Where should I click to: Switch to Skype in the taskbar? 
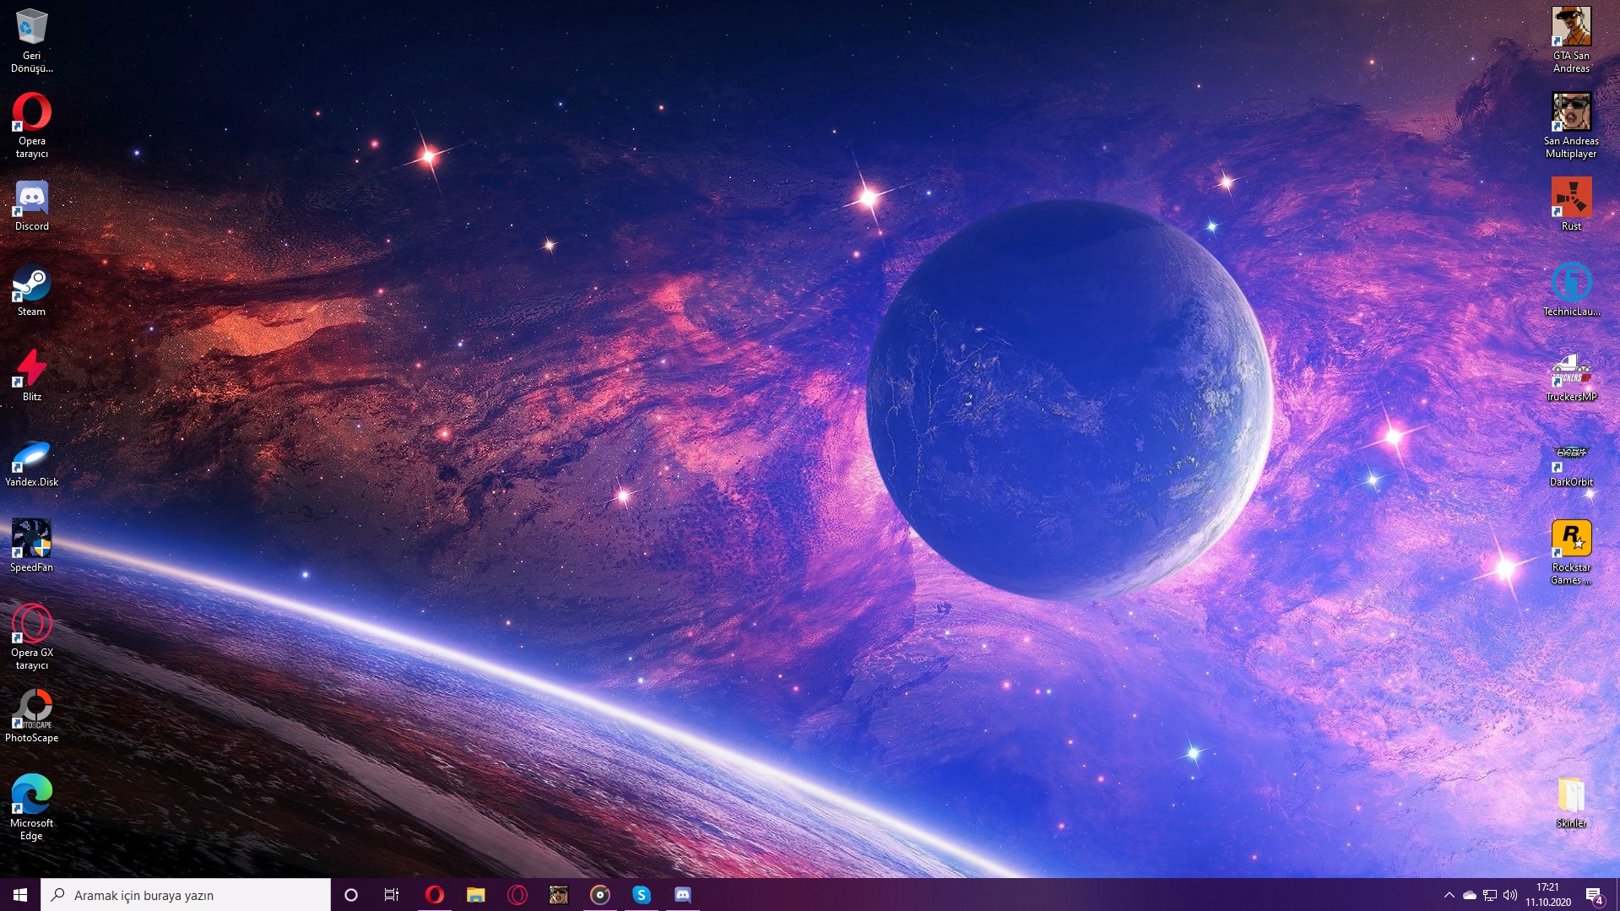[x=642, y=895]
